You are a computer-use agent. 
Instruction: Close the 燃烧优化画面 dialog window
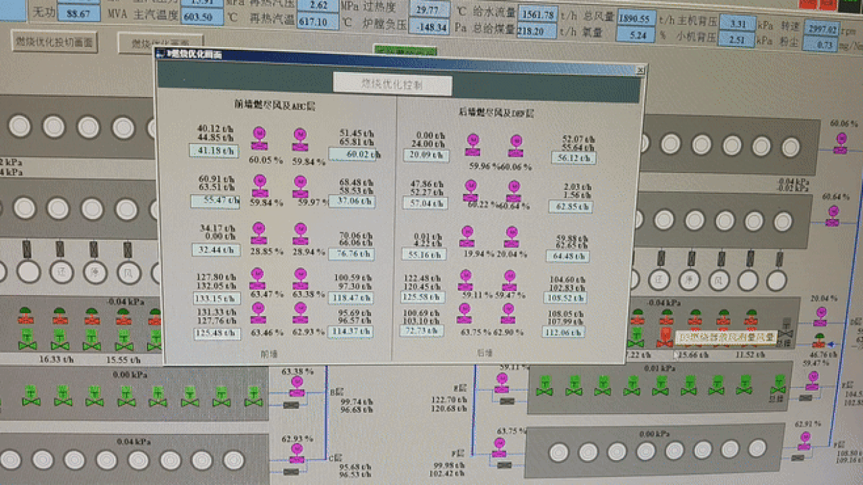coord(641,70)
